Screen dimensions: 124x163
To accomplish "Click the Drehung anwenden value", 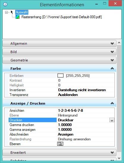I will click(x=74, y=139).
